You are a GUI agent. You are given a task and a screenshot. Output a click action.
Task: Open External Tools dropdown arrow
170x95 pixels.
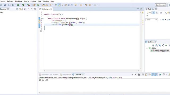31,5
